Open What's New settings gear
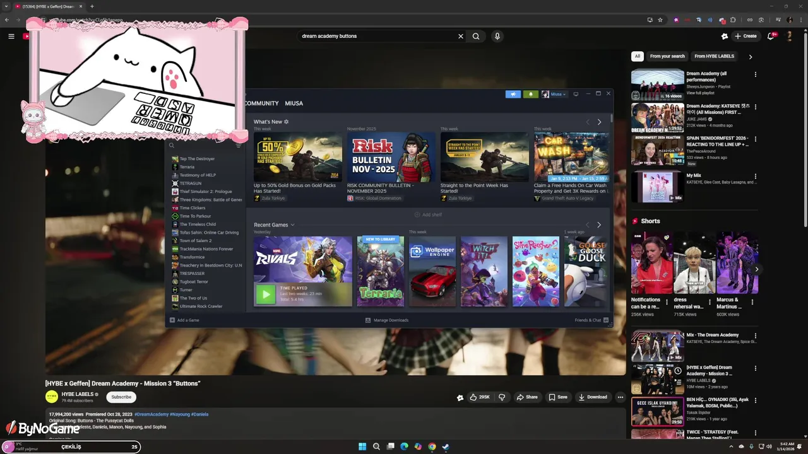 coord(286,122)
